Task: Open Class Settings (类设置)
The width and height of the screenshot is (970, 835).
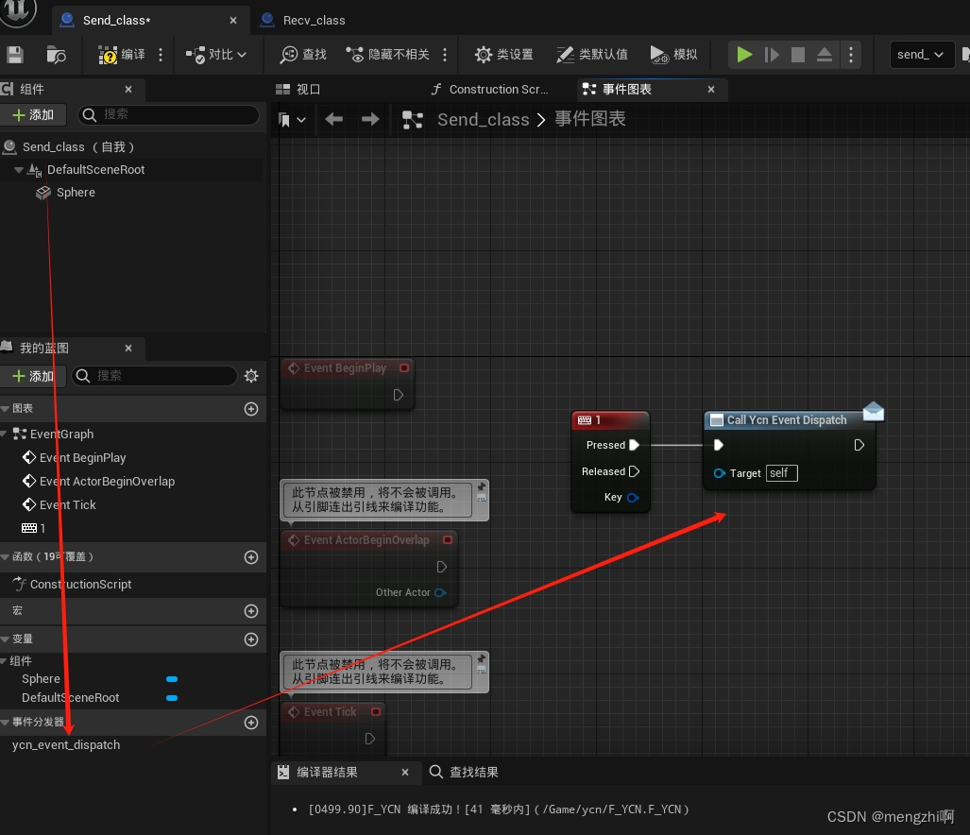Action: (503, 55)
